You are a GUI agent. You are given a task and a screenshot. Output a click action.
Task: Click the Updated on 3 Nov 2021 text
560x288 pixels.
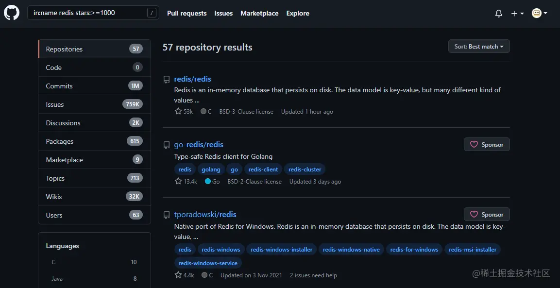coord(251,275)
